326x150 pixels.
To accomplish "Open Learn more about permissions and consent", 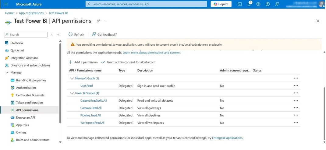I will [x=152, y=53].
